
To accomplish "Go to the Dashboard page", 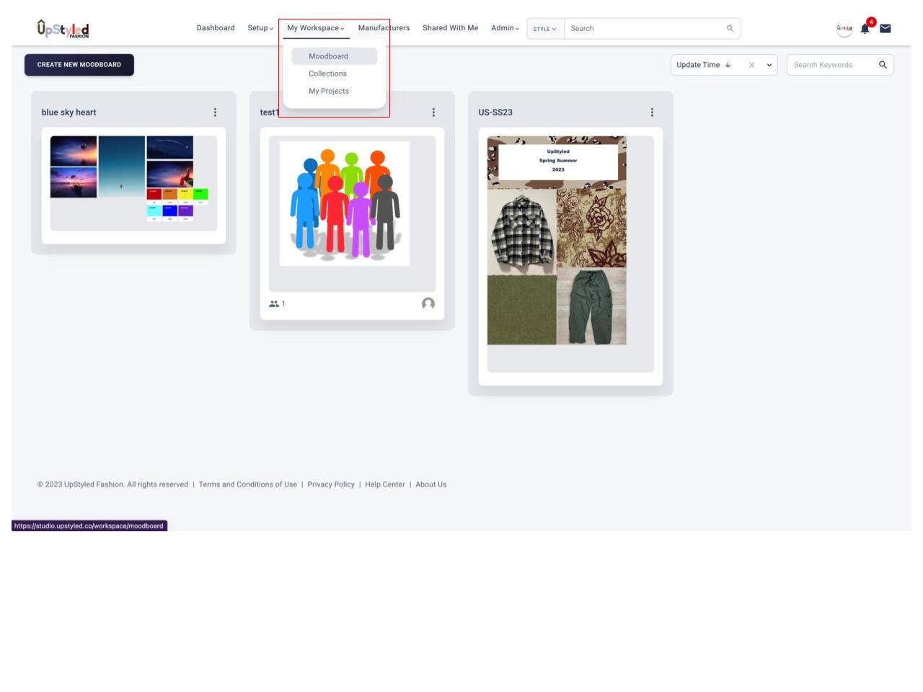I will pos(216,28).
